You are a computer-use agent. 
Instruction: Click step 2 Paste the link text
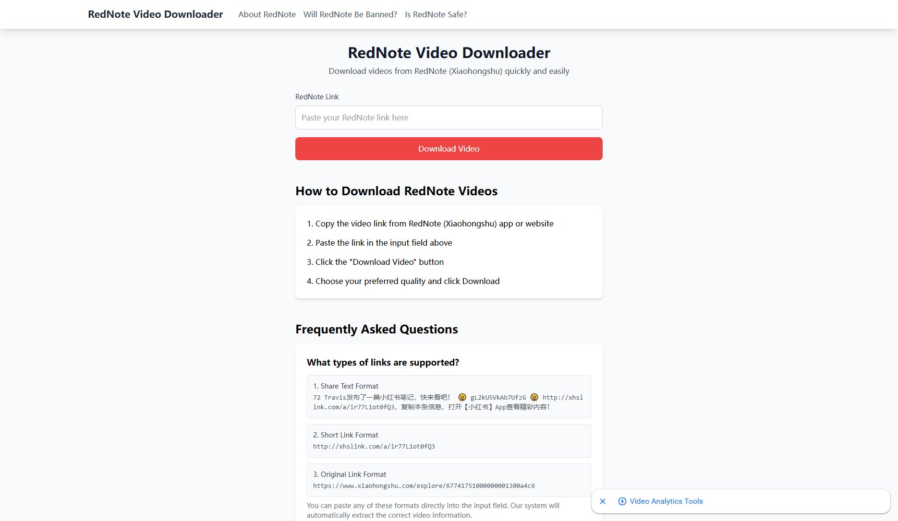(x=379, y=243)
